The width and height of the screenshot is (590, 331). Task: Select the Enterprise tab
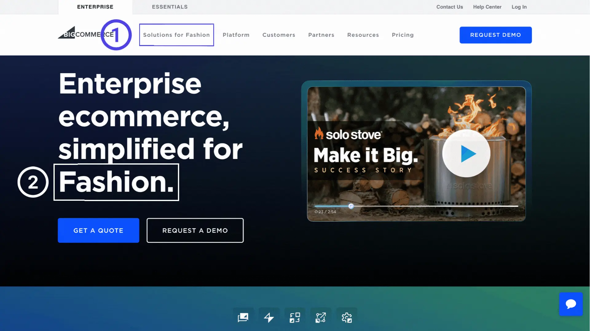pyautogui.click(x=95, y=7)
